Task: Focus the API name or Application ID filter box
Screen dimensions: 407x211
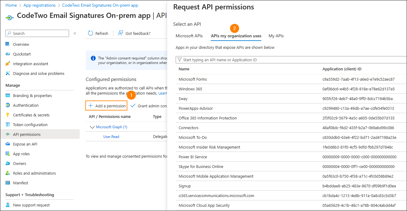Action: tap(291, 60)
